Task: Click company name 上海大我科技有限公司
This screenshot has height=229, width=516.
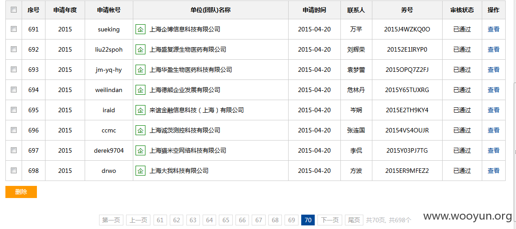Action: [179, 171]
